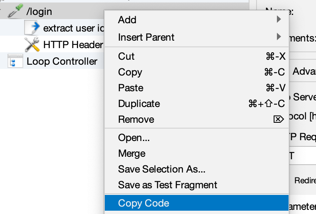Click Remove in the context menu
This screenshot has width=316, height=214.
pos(136,119)
